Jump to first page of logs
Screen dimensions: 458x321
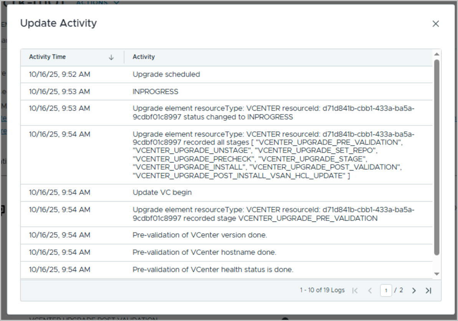coord(355,291)
